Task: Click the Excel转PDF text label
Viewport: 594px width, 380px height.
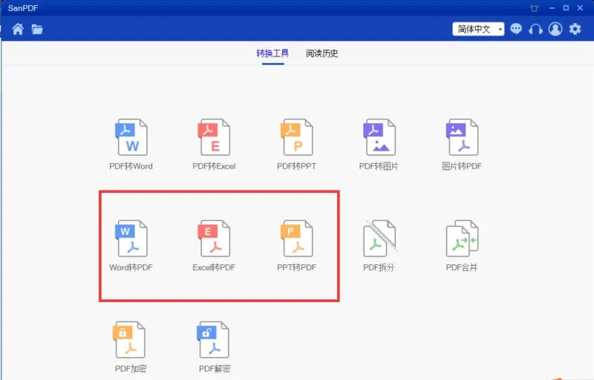Action: click(x=214, y=268)
